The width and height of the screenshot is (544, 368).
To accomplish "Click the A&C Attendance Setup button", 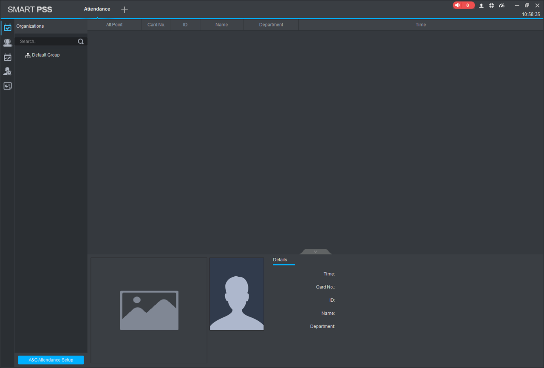I will [x=51, y=360].
